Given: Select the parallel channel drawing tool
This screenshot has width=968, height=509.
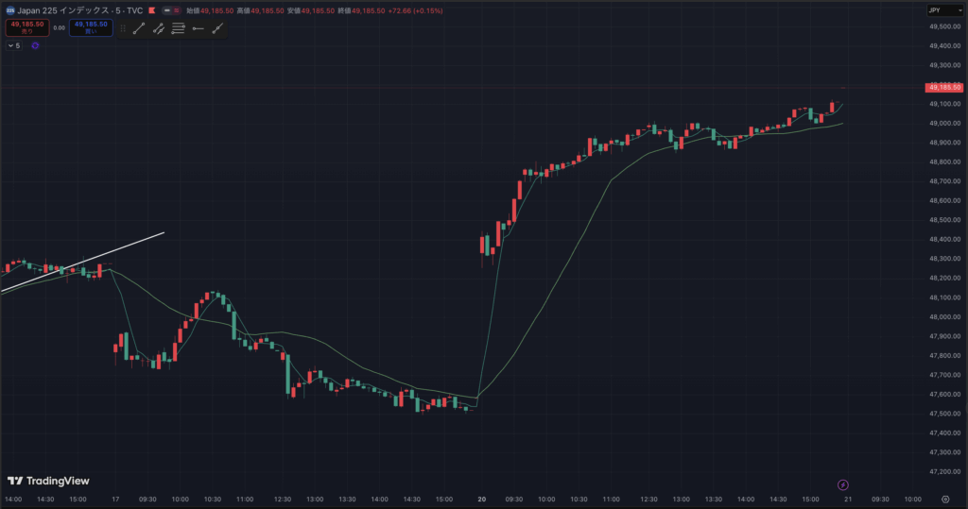Looking at the screenshot, I should pos(159,28).
